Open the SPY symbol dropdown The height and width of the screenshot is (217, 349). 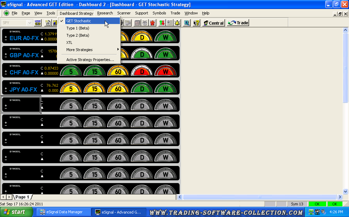[x=30, y=23]
